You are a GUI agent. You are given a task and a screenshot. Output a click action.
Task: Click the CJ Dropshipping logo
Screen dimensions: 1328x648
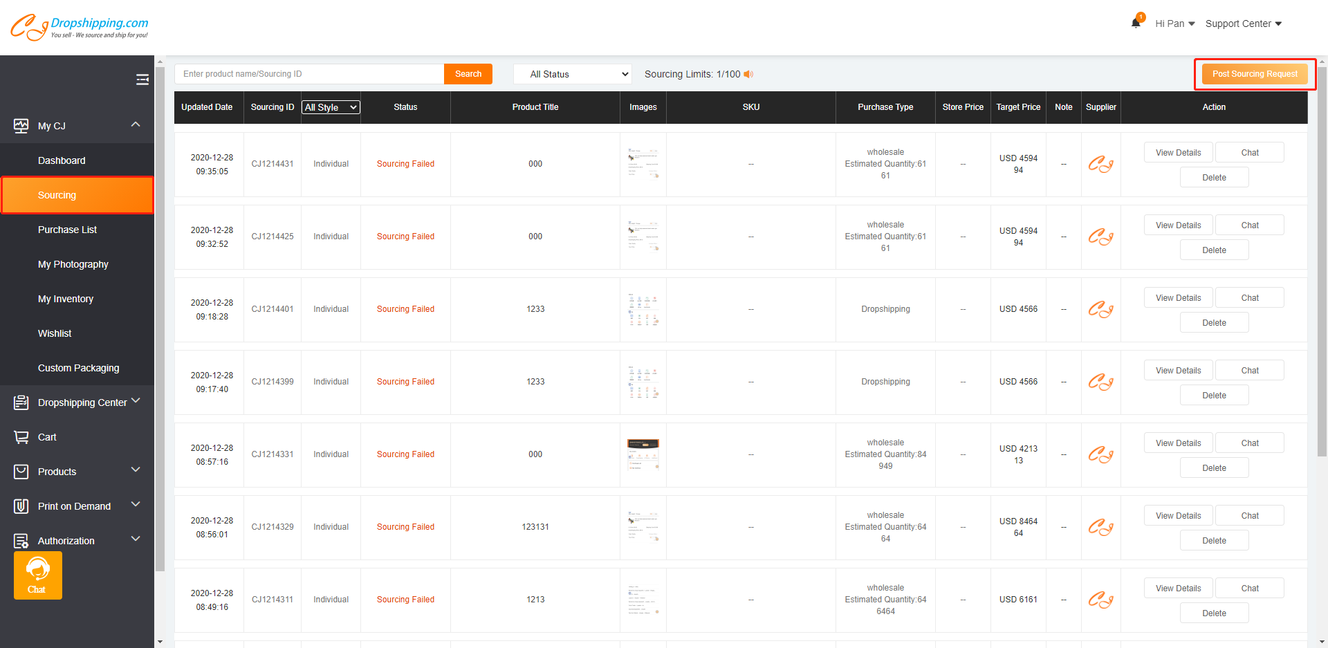pyautogui.click(x=80, y=27)
